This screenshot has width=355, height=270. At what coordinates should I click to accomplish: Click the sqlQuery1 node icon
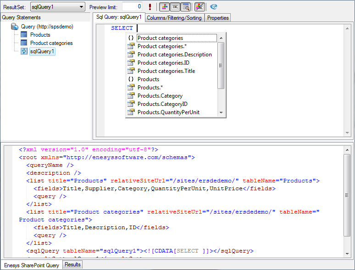pos(24,51)
